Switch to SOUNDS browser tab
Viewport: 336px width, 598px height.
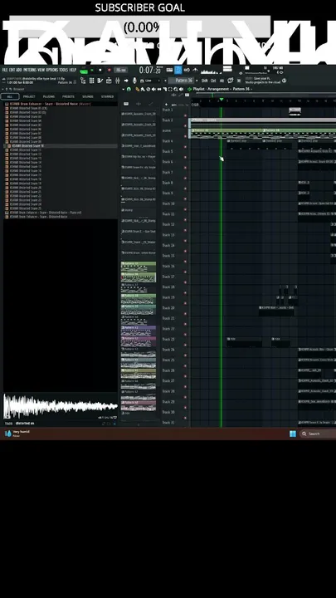point(88,96)
